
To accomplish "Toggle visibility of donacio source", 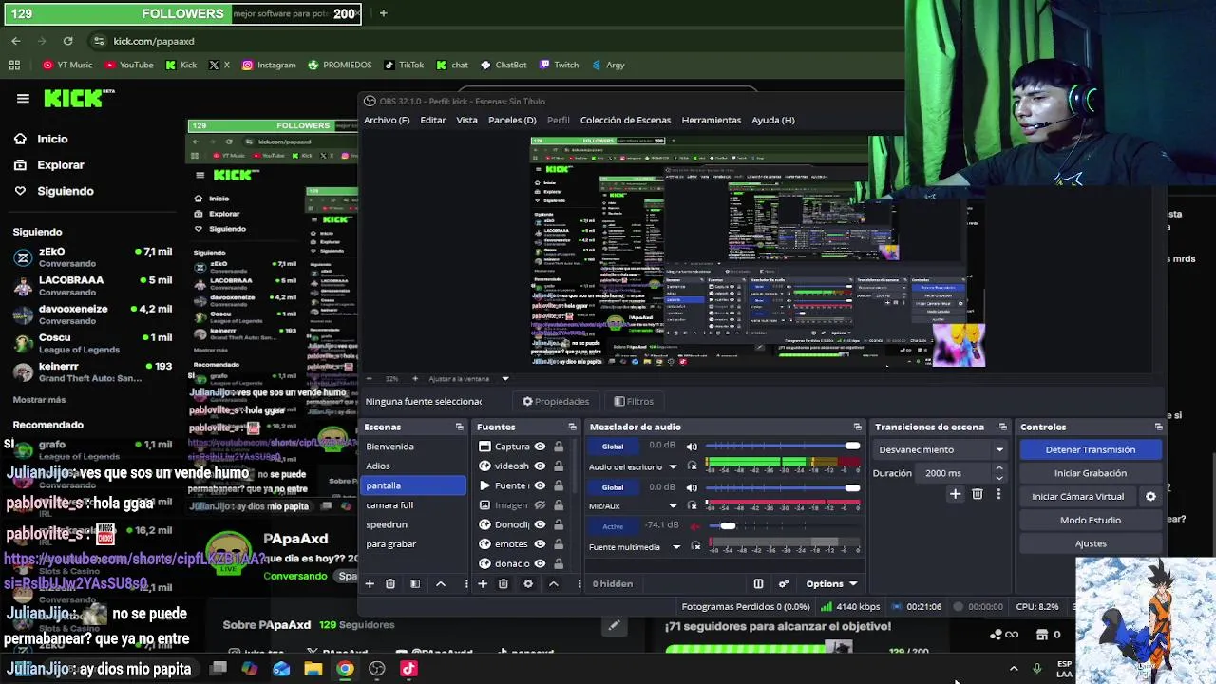I will pos(540,563).
